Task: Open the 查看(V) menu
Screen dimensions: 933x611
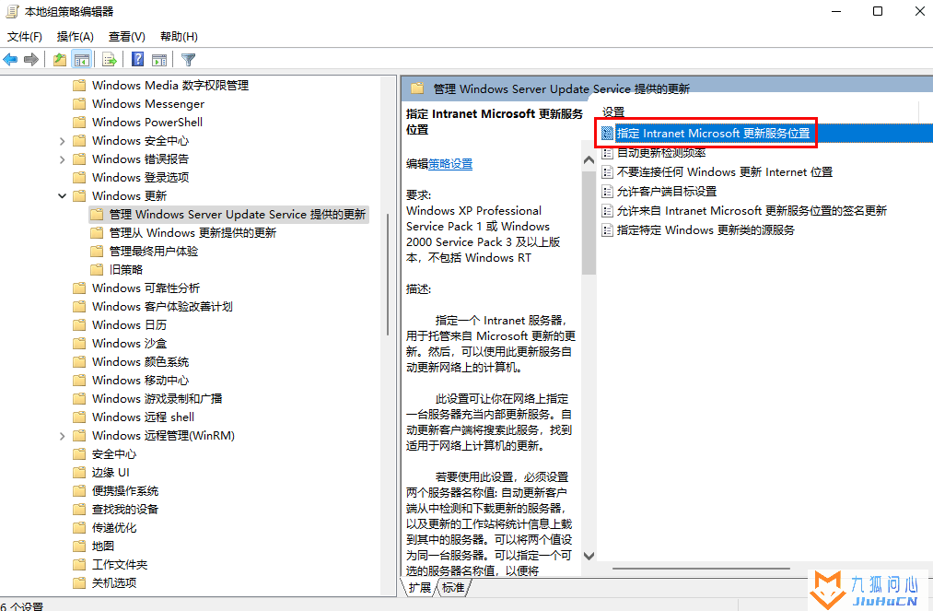Action: tap(127, 36)
